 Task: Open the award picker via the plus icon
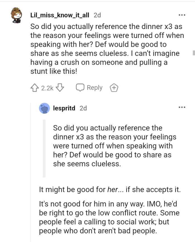(114, 87)
